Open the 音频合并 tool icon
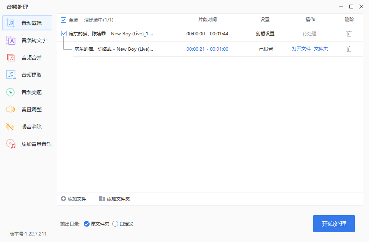369x242 pixels. (10, 57)
